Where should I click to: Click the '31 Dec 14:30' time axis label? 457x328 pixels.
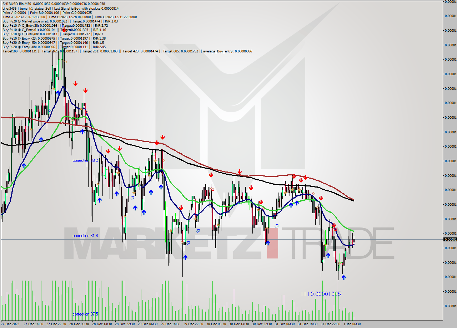click(307, 324)
